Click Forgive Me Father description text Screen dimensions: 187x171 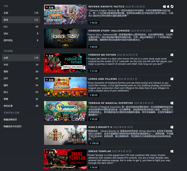click(130, 61)
